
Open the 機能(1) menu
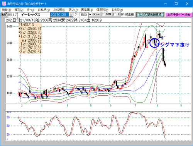(x=7, y=10)
